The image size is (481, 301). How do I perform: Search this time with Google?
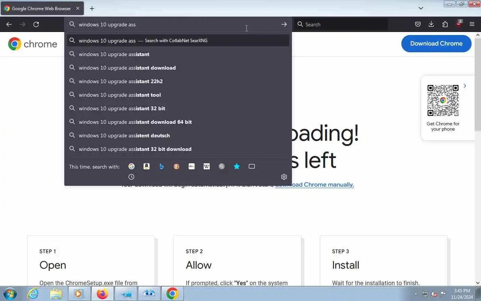(132, 166)
